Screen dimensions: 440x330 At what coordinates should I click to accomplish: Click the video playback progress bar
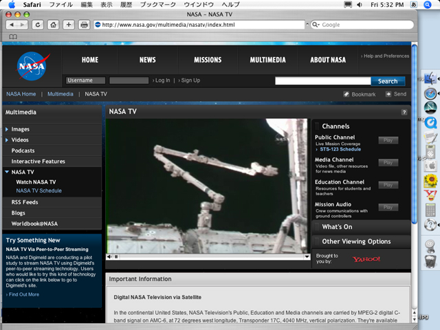click(x=211, y=256)
